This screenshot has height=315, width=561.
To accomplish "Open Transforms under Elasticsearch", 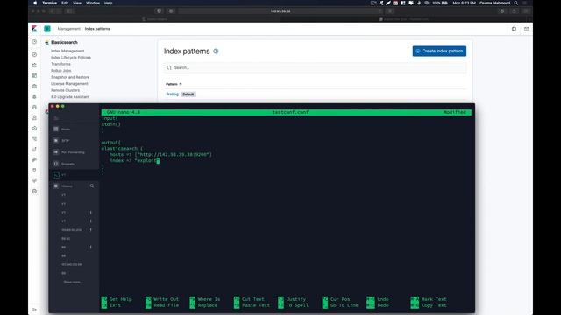I will (x=60, y=64).
